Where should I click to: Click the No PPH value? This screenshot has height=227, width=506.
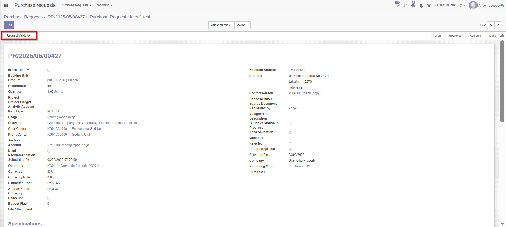point(53,111)
